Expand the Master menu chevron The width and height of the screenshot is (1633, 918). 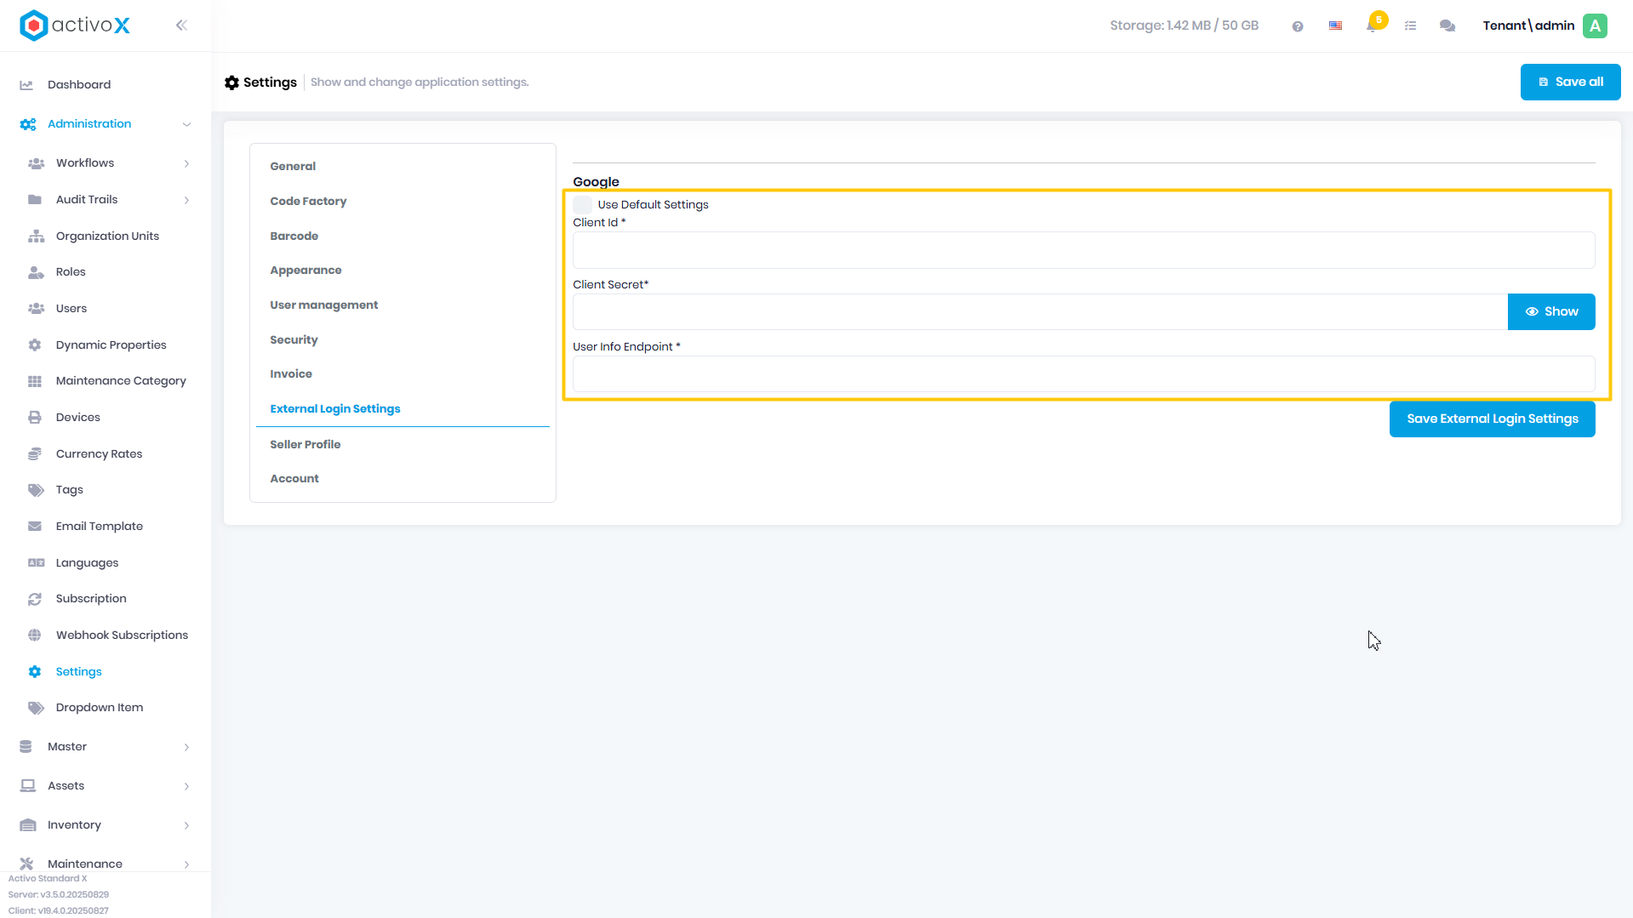pos(186,747)
